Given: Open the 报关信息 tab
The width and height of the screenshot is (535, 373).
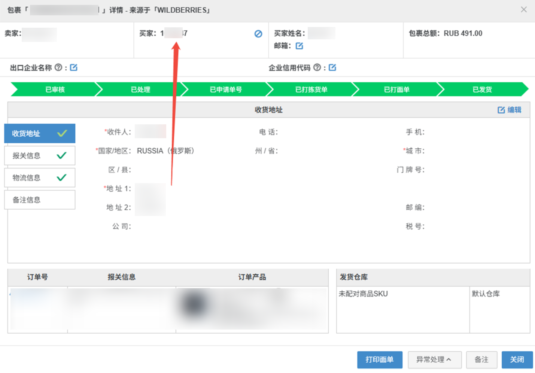Looking at the screenshot, I should coord(40,155).
